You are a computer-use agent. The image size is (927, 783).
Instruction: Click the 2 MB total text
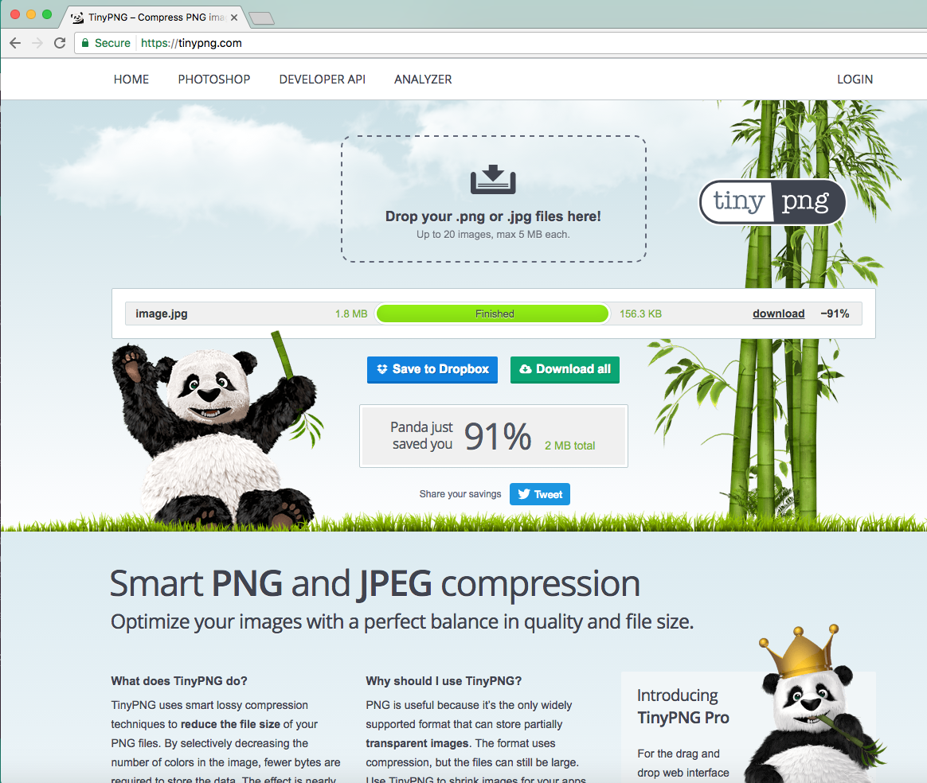[570, 446]
